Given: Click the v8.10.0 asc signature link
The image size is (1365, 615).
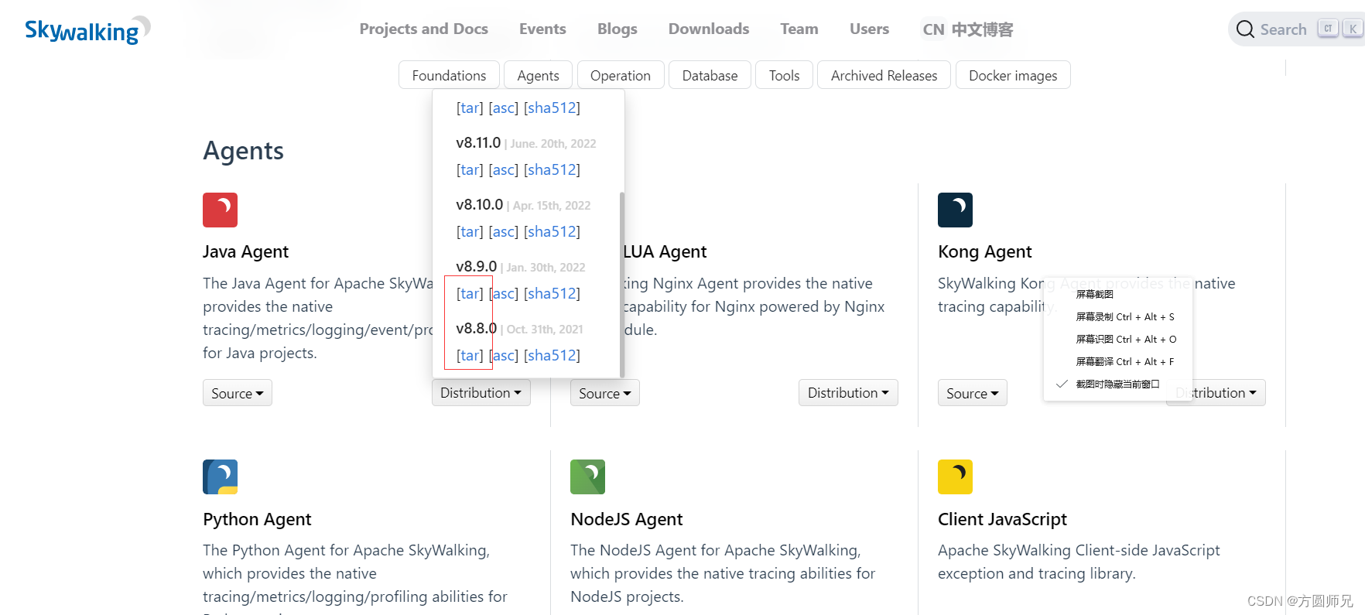Looking at the screenshot, I should point(504,231).
